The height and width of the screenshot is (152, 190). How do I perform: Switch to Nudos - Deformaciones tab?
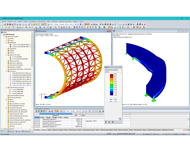[x=71, y=130]
